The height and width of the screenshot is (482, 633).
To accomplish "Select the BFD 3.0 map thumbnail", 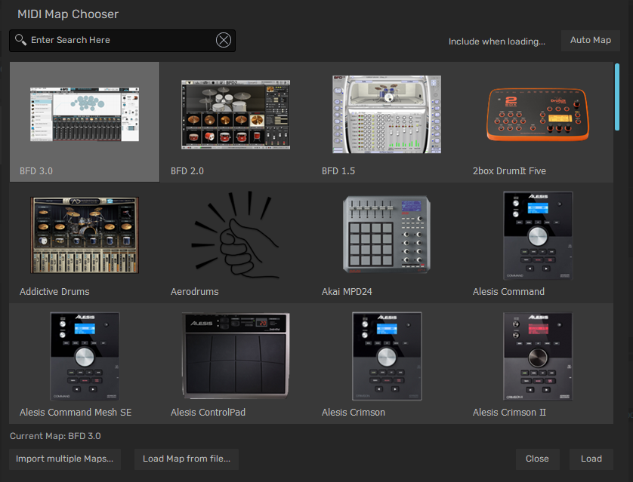I will pyautogui.click(x=85, y=115).
